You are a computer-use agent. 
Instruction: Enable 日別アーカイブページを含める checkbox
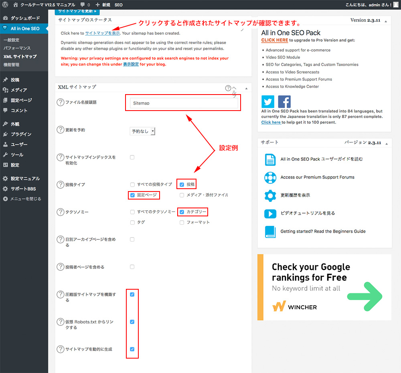click(x=132, y=239)
